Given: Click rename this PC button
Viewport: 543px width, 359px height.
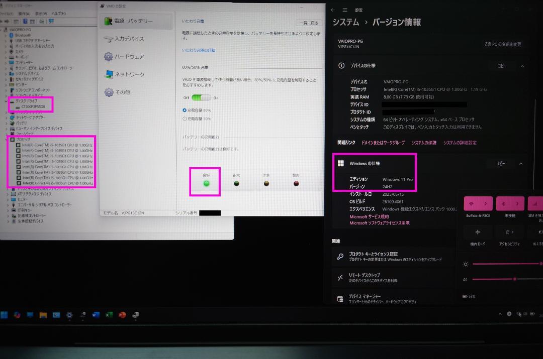Looking at the screenshot, I should [x=502, y=44].
